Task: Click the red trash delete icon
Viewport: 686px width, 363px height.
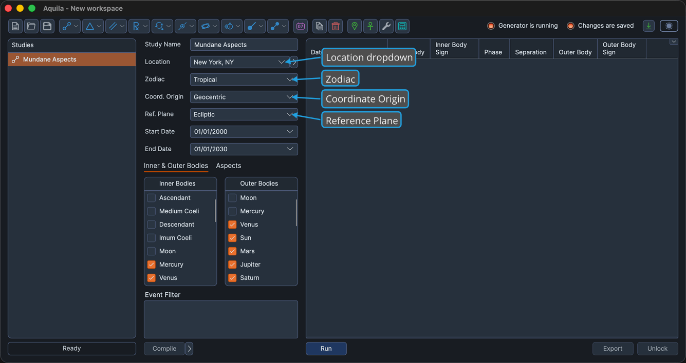Action: (336, 26)
